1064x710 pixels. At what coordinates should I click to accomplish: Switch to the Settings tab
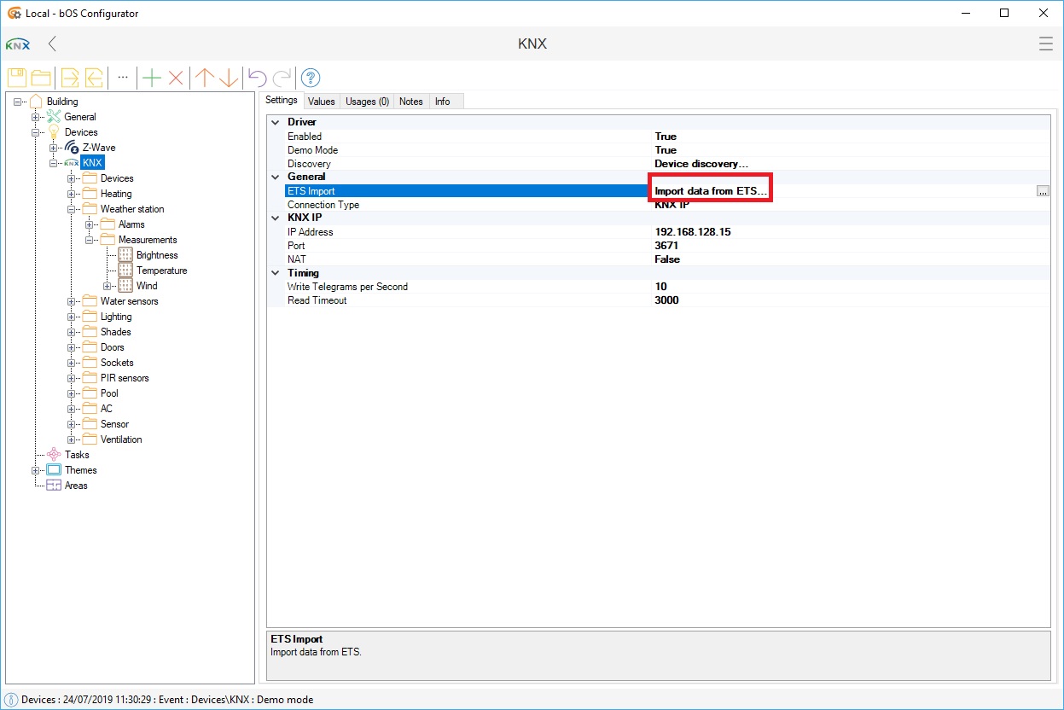pos(281,101)
